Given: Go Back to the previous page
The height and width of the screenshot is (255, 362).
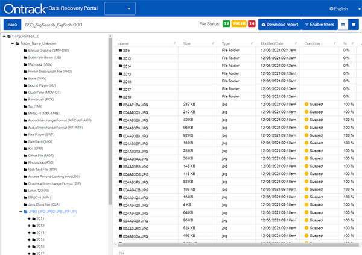Looking at the screenshot, I should point(12,25).
